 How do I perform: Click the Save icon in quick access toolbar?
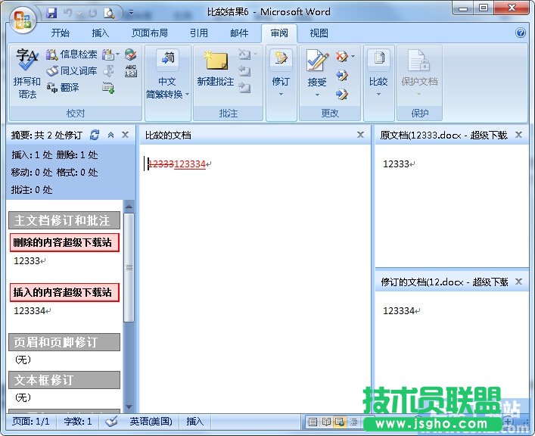pyautogui.click(x=51, y=13)
